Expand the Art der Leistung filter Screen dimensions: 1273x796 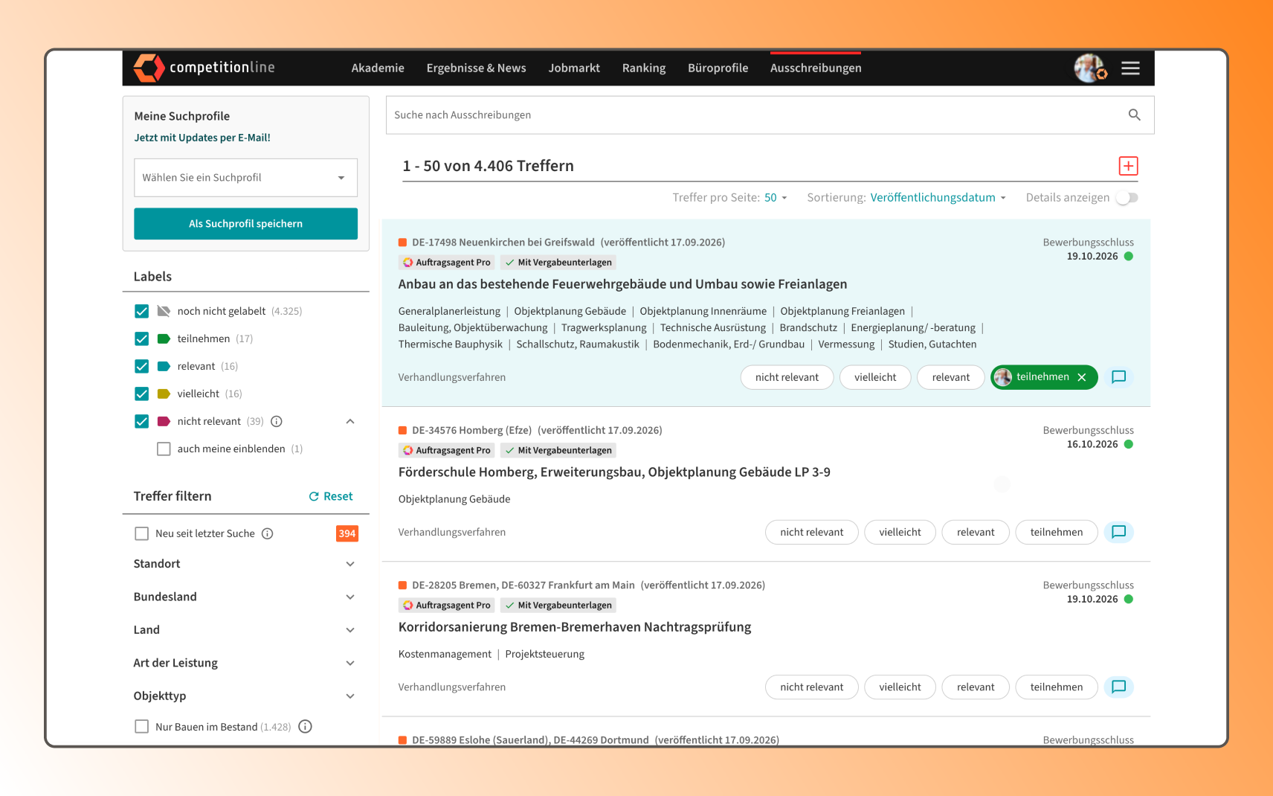(x=245, y=663)
